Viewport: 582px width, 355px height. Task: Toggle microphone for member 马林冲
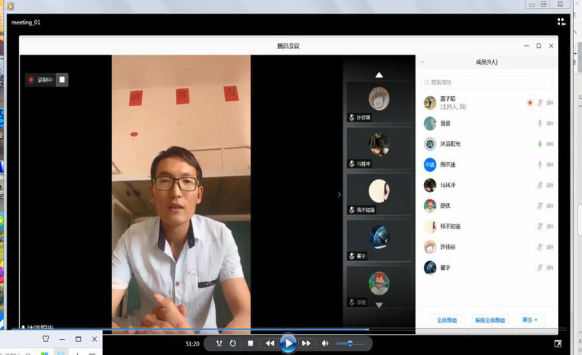540,186
